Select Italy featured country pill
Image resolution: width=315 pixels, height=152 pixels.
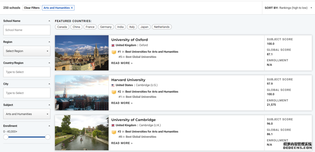coord(132,27)
